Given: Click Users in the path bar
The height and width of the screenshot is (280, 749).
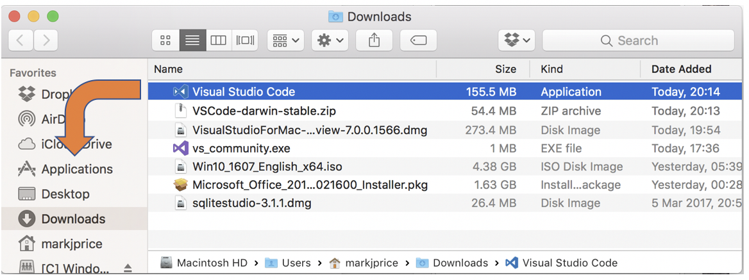Looking at the screenshot, I should 288,263.
